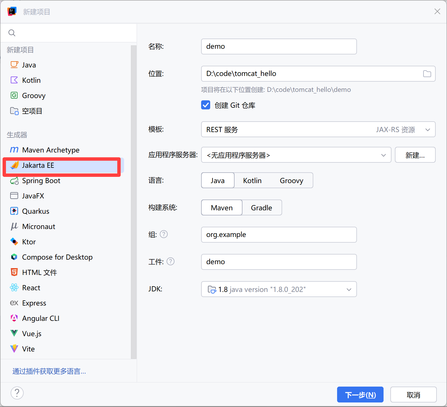Click the 名称 input field with demo

pyautogui.click(x=279, y=46)
